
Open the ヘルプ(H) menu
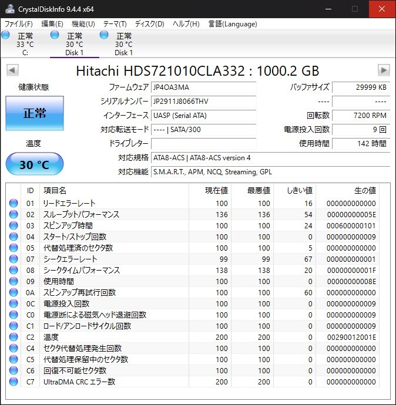pyautogui.click(x=186, y=24)
